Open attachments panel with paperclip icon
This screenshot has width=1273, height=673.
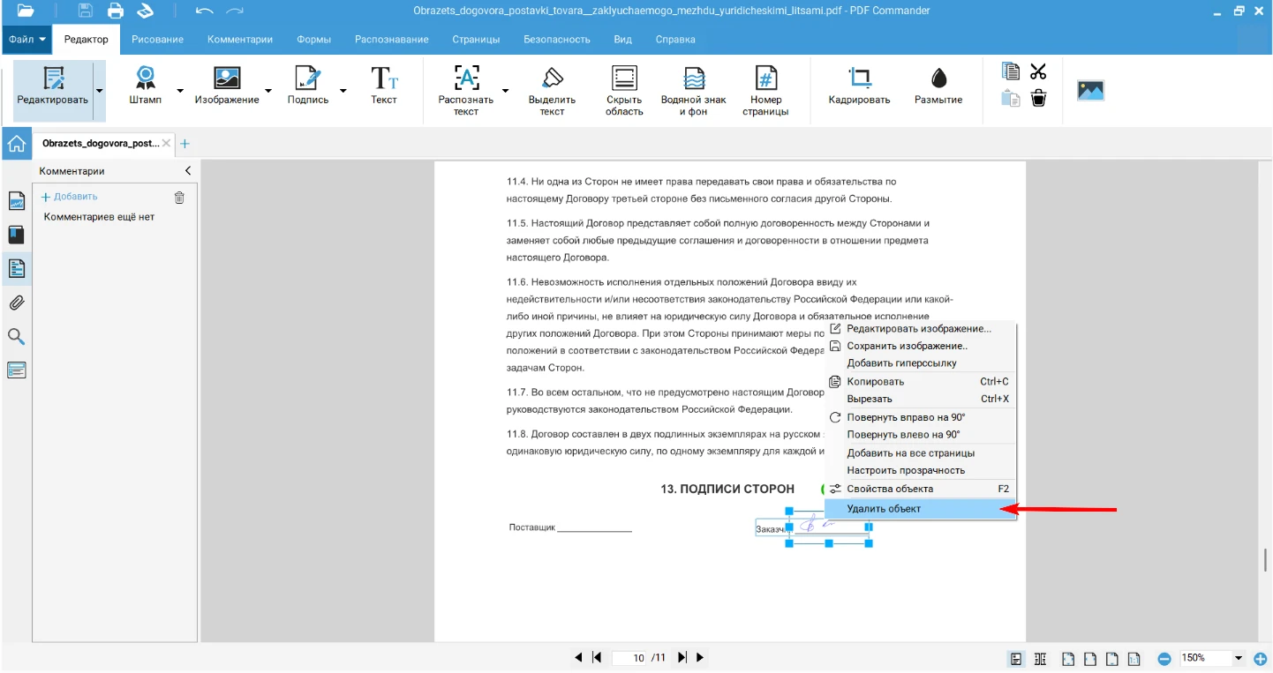click(x=16, y=303)
